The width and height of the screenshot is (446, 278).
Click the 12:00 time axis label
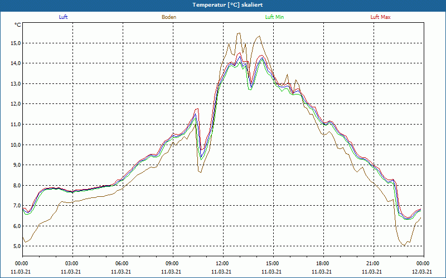tap(223, 264)
